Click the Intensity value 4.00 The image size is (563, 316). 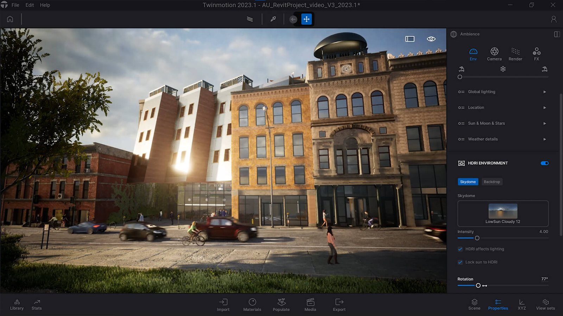click(x=544, y=231)
